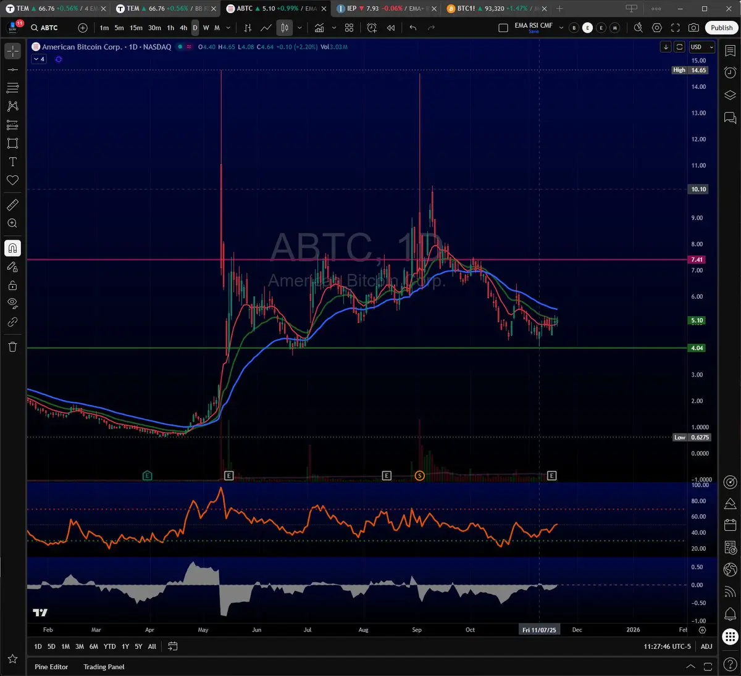The image size is (741, 676).
Task: Select the text annotation tool
Action: pyautogui.click(x=12, y=162)
